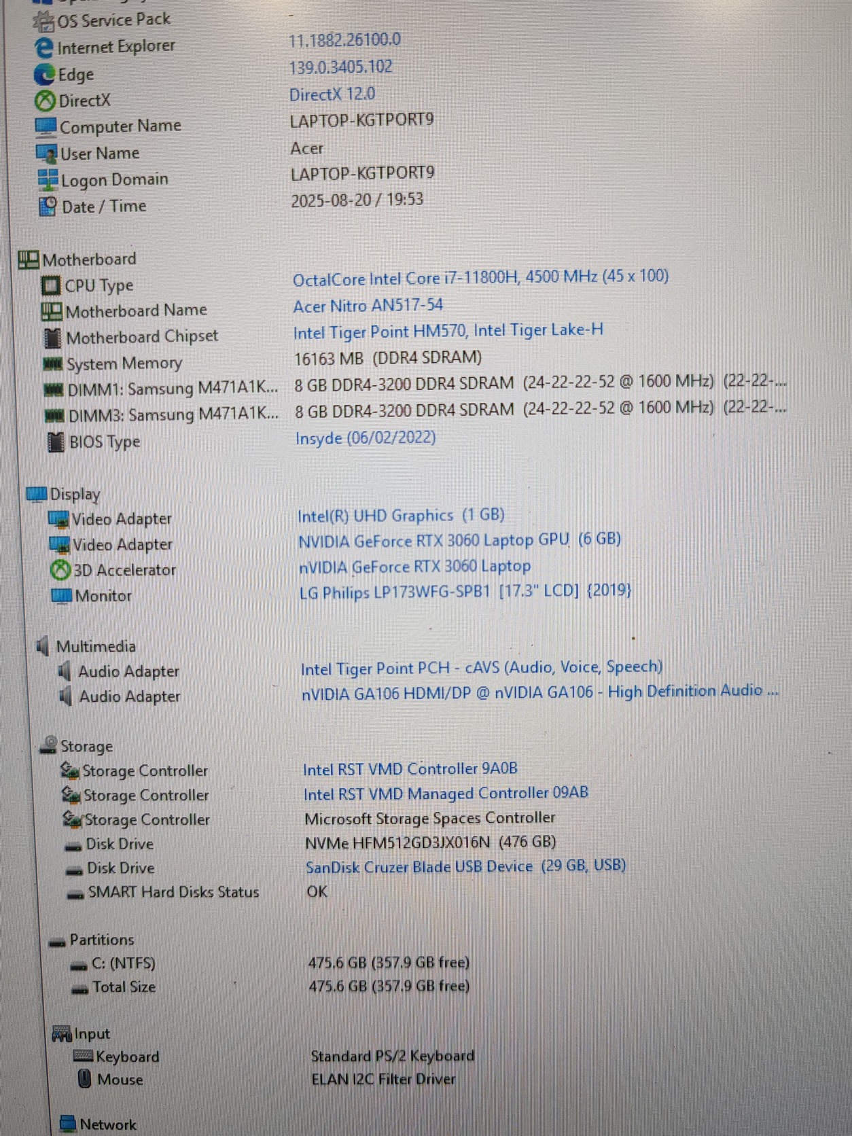Viewport: 852px width, 1136px height.
Task: Click the Keyboard row icon
Action: [x=83, y=1056]
